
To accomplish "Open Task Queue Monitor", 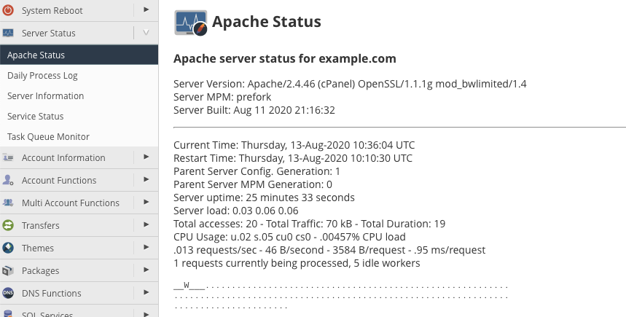I will [x=48, y=137].
